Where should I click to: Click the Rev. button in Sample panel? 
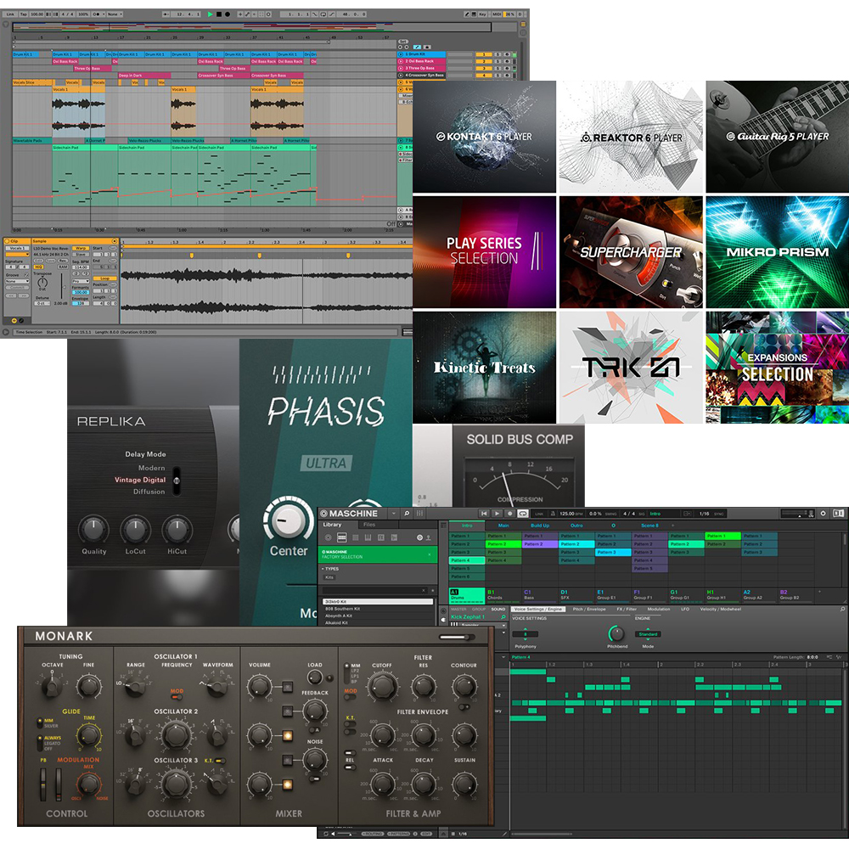[63, 261]
